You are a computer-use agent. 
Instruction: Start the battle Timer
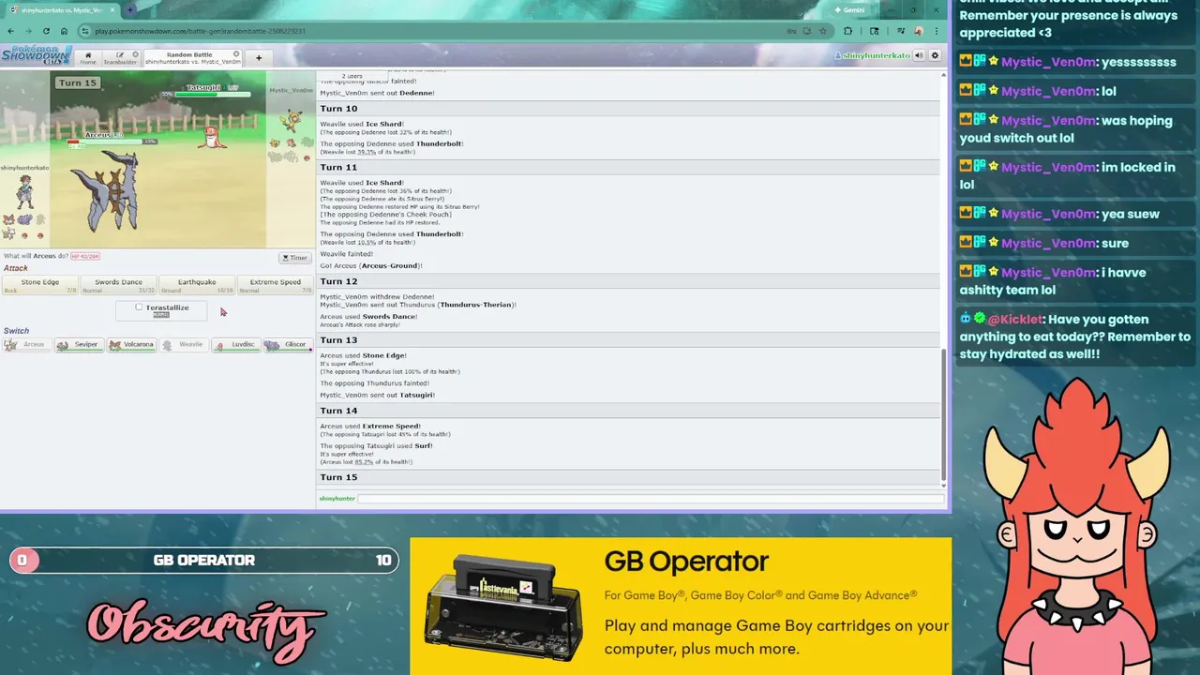tap(294, 258)
